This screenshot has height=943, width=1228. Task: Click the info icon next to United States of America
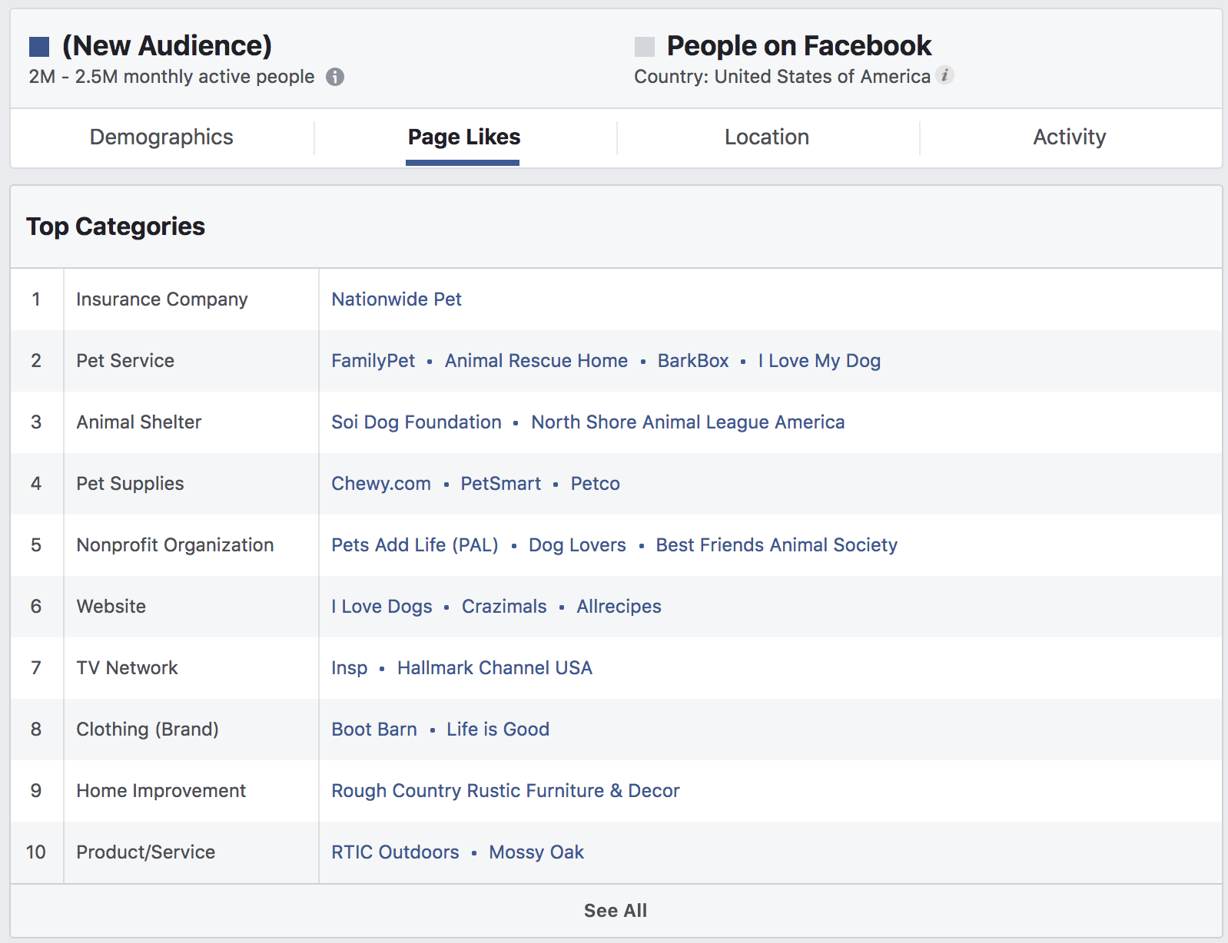[945, 75]
